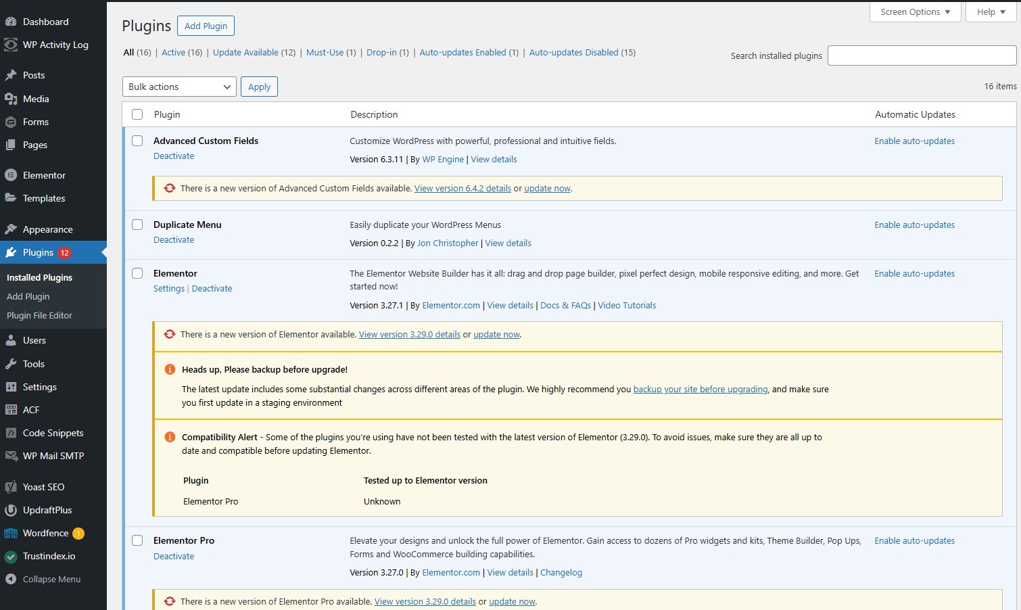1021x610 pixels.
Task: Click the Add Plugin button beside the title
Action: (x=206, y=26)
